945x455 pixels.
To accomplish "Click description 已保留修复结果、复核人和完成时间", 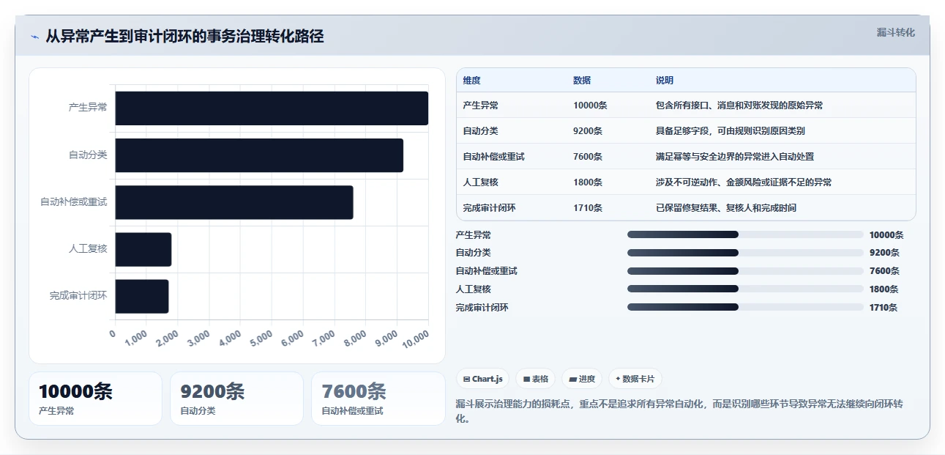I will coord(726,208).
